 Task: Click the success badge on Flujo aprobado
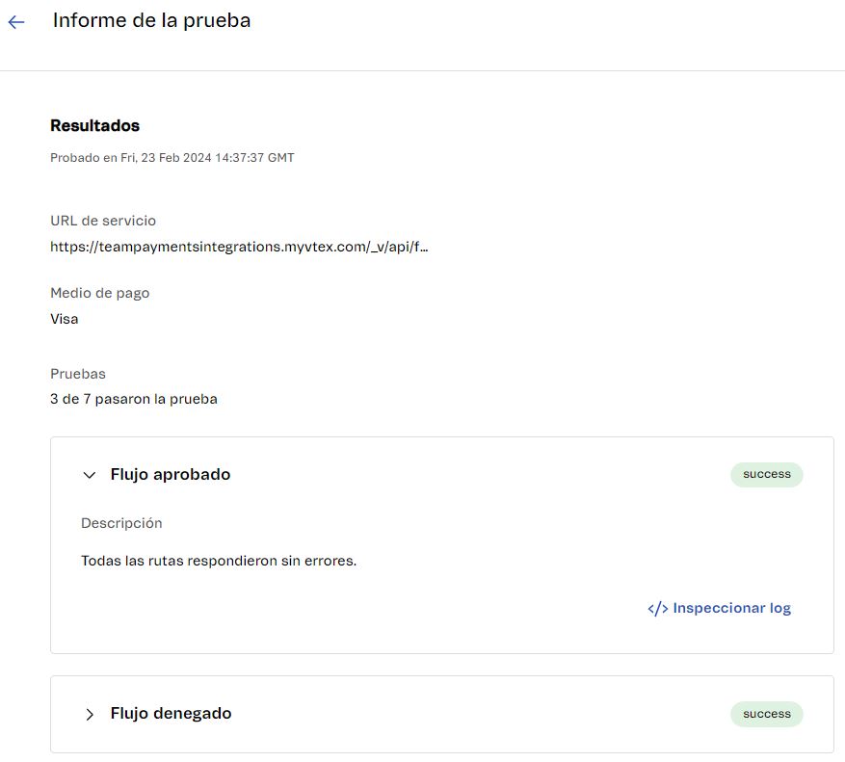point(766,474)
